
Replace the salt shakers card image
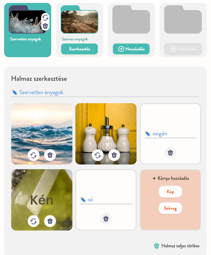coord(98,155)
